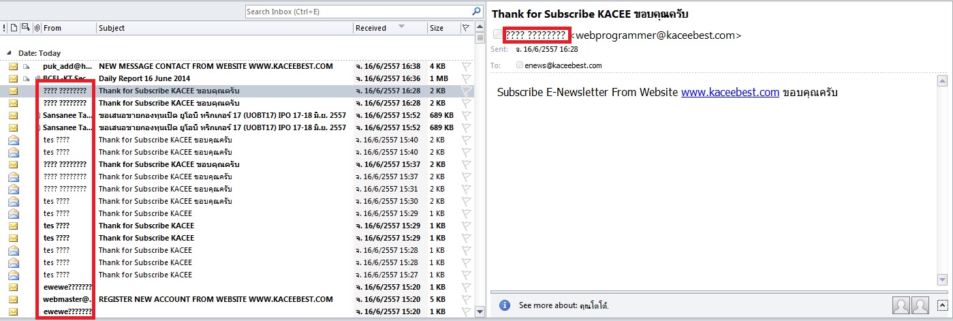Click the envelope icon of the webmaster message
The image size is (953, 321).
[x=13, y=299]
